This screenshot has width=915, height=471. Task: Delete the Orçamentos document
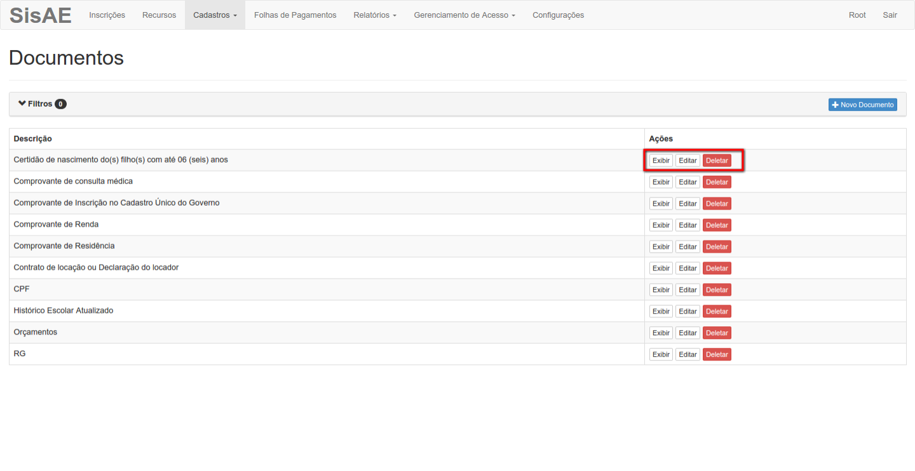[717, 333]
